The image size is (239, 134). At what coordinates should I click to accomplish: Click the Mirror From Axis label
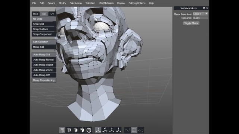pyautogui.click(x=183, y=14)
